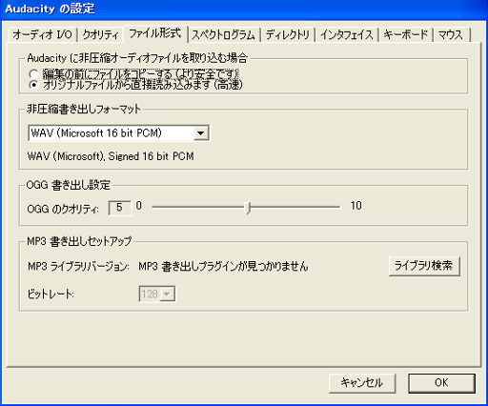This screenshot has width=488, height=406.
Task: Open the キーボード tab
Action: tap(406, 34)
